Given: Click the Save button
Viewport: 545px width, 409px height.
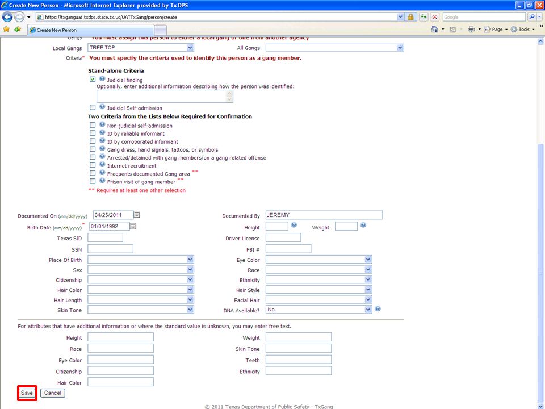Looking at the screenshot, I should coord(27,393).
